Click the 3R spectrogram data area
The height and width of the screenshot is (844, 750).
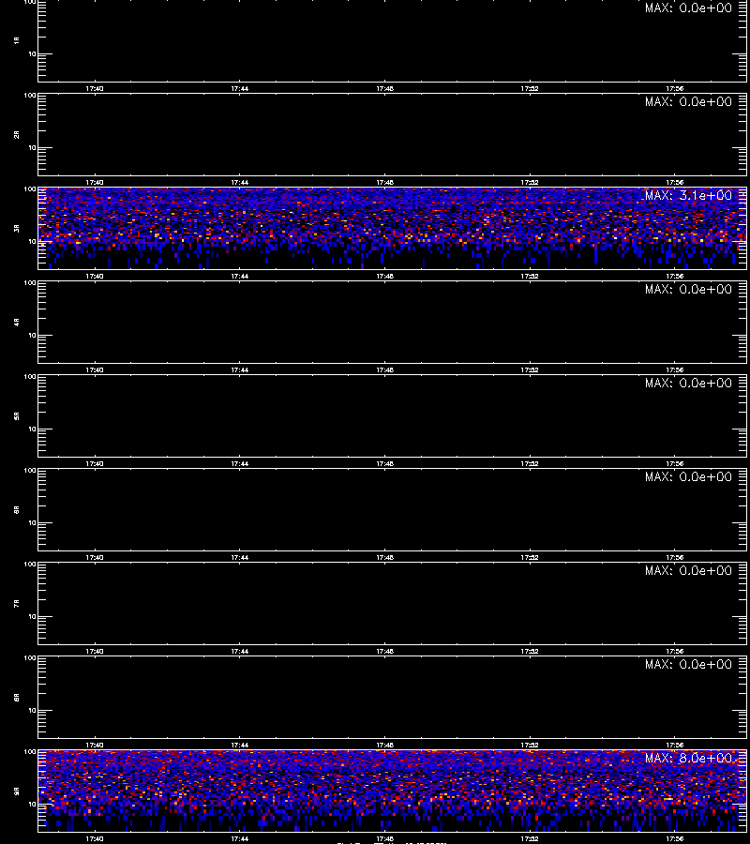392,228
